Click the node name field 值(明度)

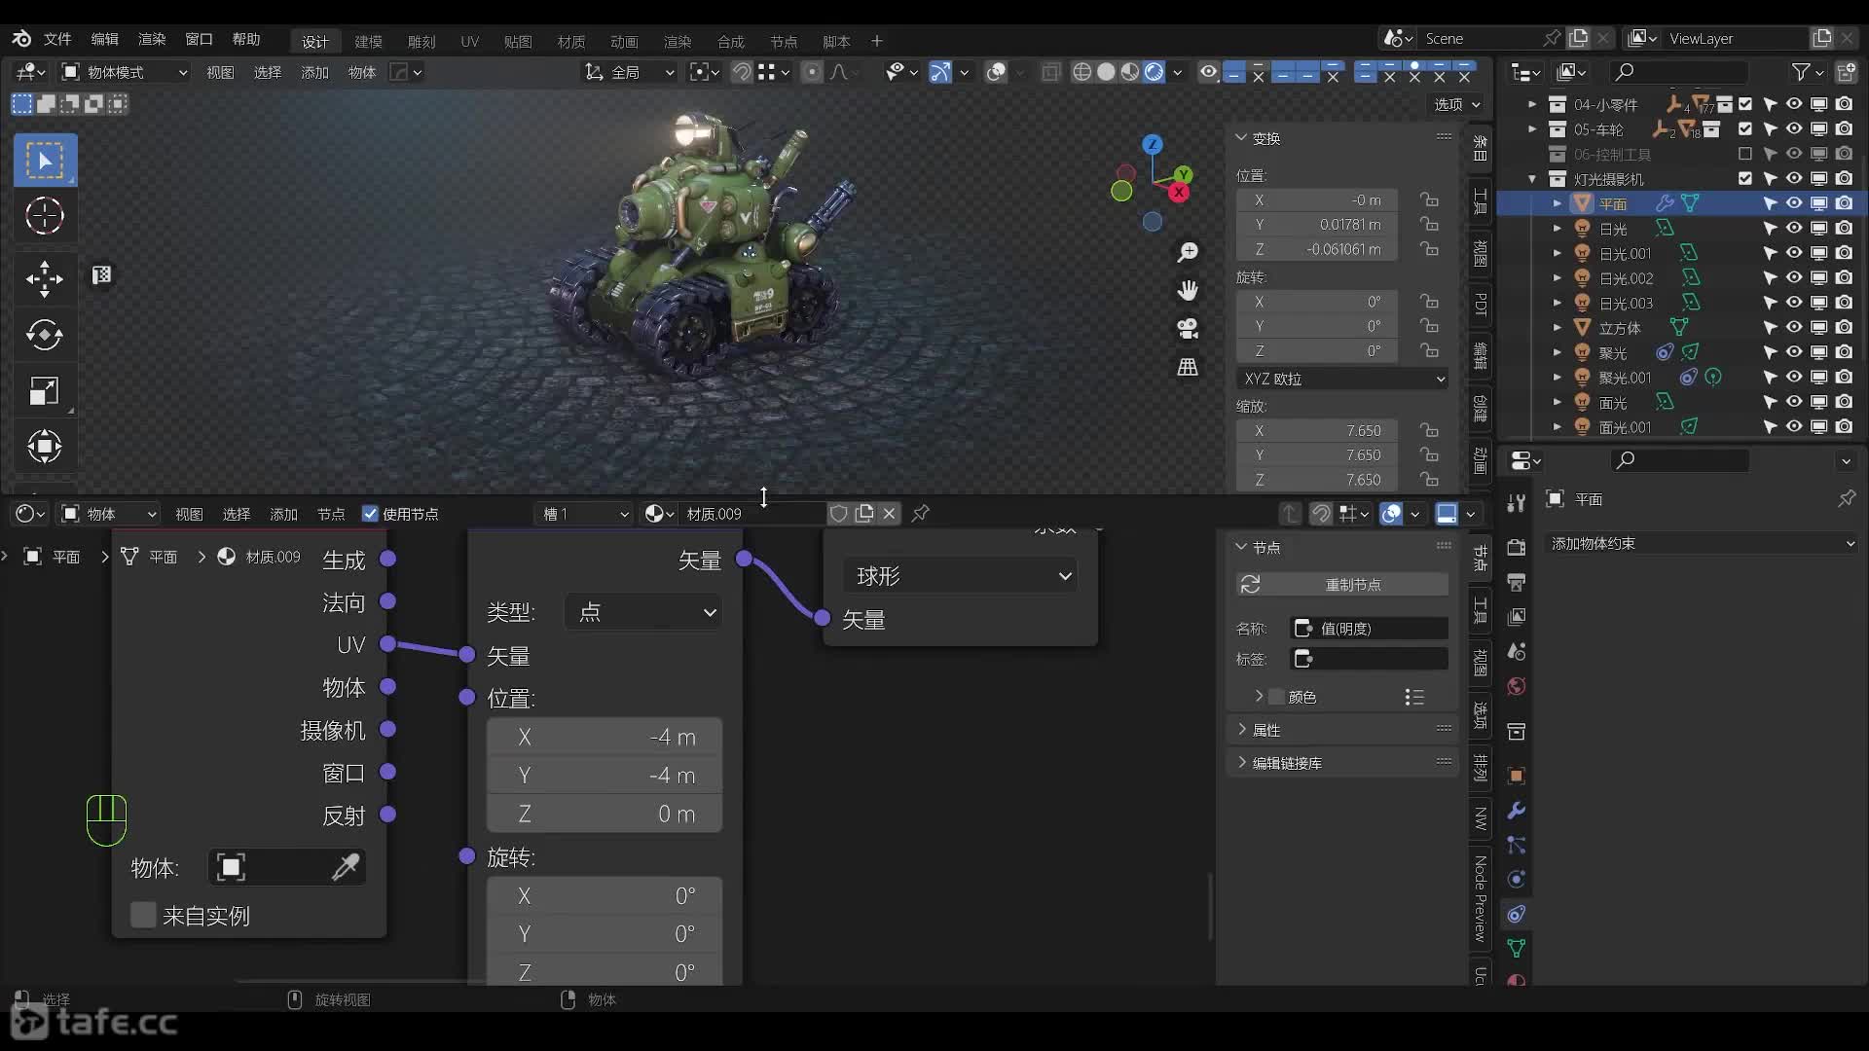[1370, 629]
